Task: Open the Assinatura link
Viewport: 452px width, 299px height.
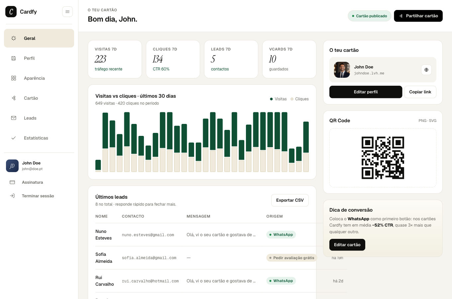Action: [39, 182]
